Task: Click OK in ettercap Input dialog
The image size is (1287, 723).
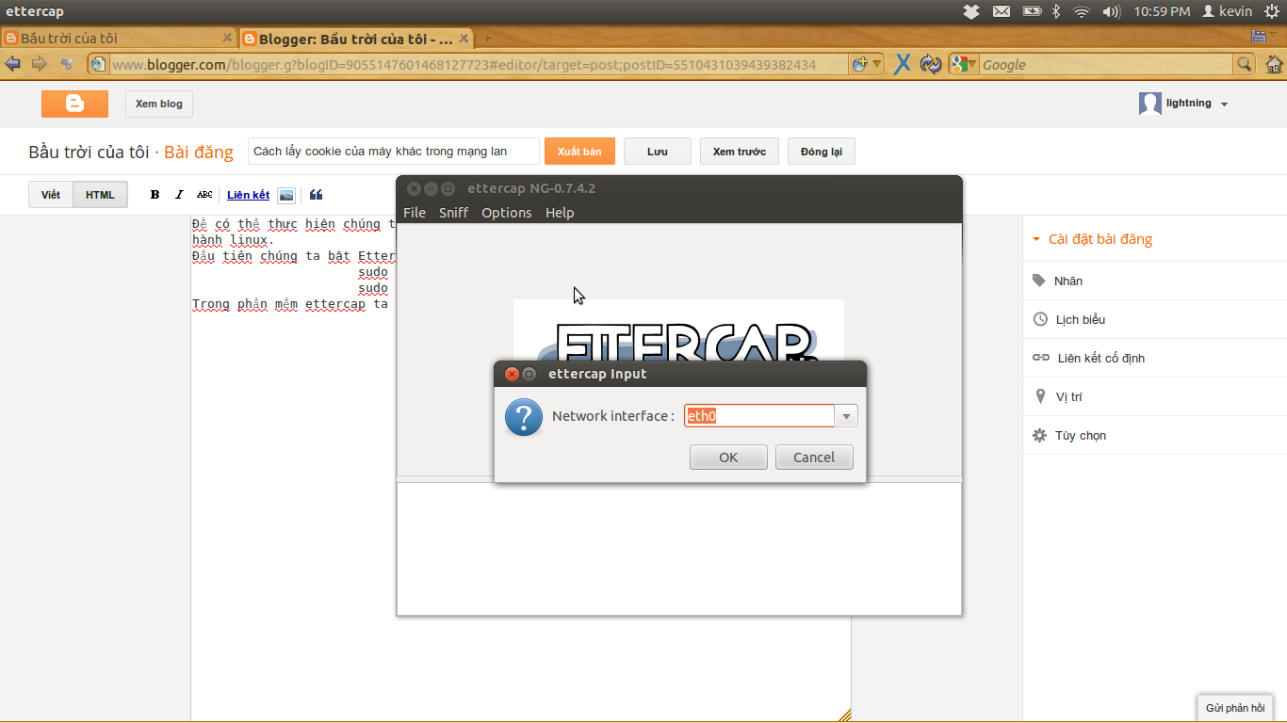Action: point(728,457)
